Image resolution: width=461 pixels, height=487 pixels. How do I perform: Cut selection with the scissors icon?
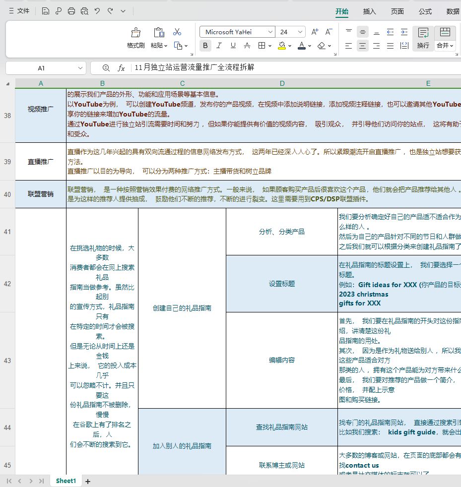(x=177, y=32)
